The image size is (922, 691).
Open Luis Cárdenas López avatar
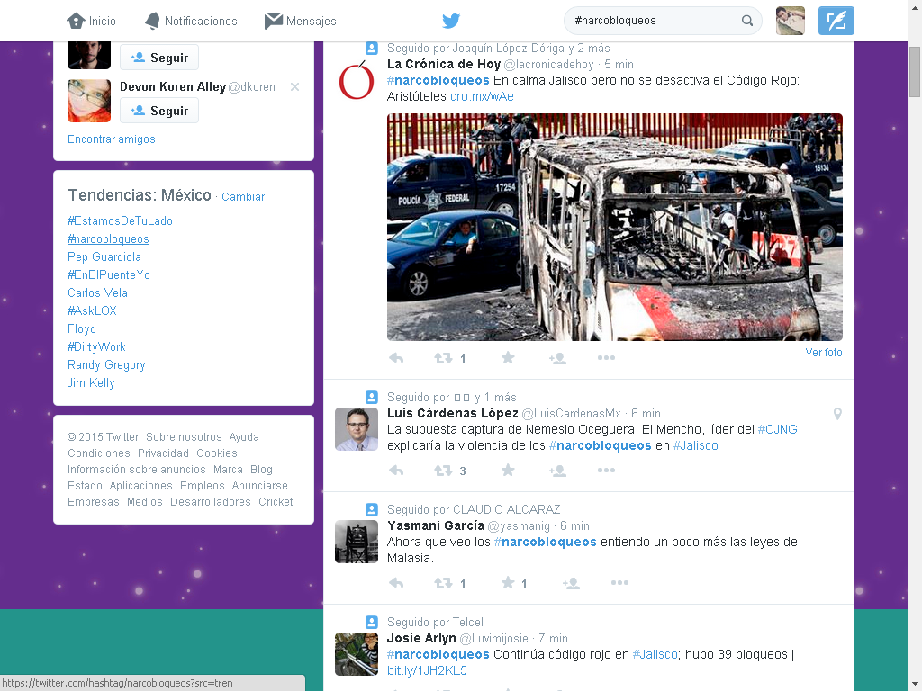click(x=357, y=429)
